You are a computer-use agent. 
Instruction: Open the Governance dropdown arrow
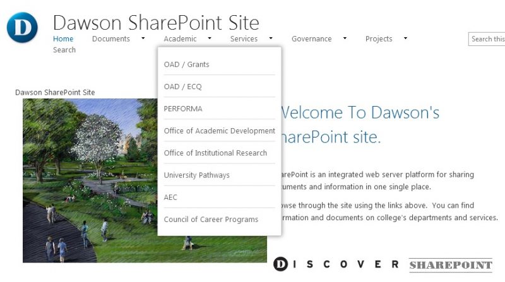point(345,38)
